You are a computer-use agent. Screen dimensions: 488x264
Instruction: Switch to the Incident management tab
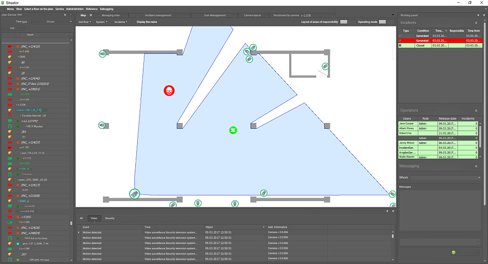pyautogui.click(x=158, y=15)
